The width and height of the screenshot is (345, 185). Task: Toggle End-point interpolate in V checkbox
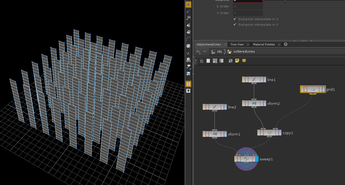coord(235,25)
